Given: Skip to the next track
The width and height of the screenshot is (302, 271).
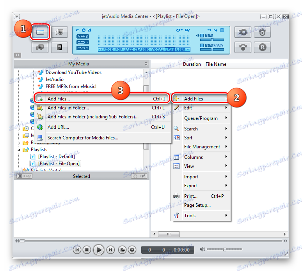Looking at the screenshot, I should coord(110,250).
